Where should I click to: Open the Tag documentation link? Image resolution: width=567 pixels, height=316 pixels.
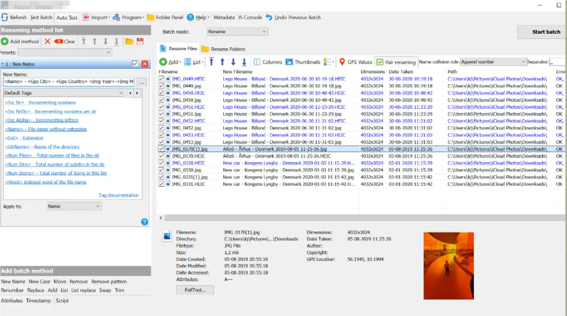(119, 195)
